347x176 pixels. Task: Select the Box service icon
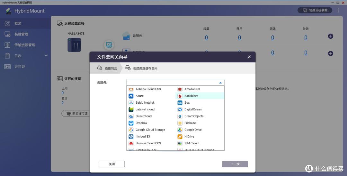[180, 103]
